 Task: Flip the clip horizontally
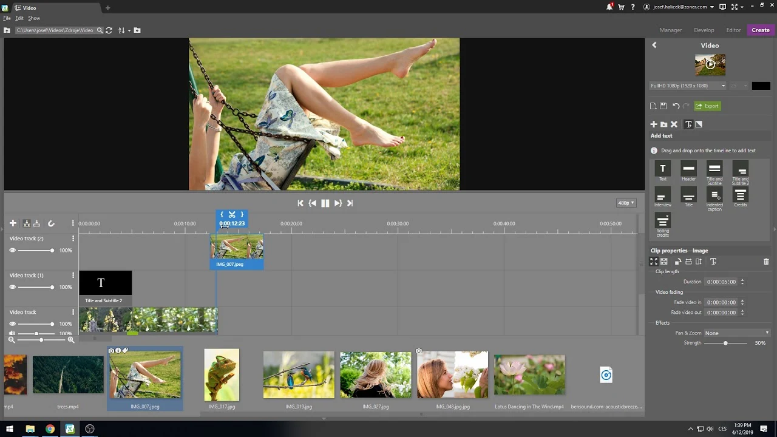[x=688, y=262]
